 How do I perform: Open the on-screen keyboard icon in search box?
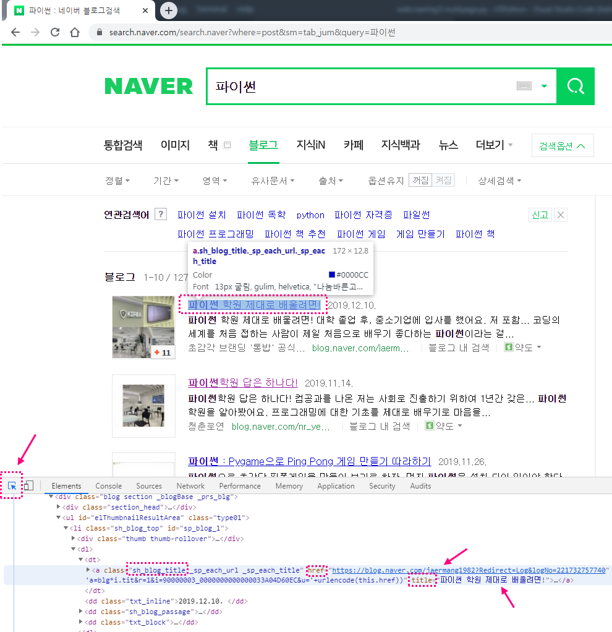[x=524, y=86]
